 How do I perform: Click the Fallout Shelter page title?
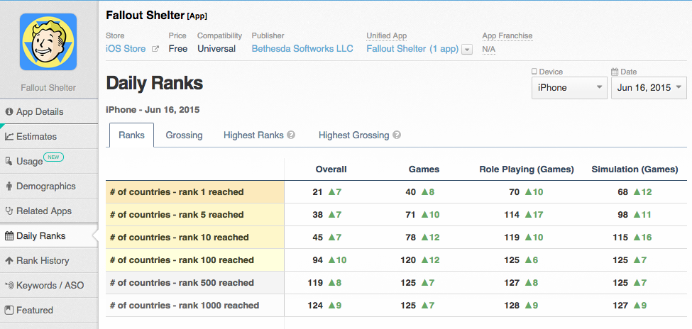coord(145,15)
